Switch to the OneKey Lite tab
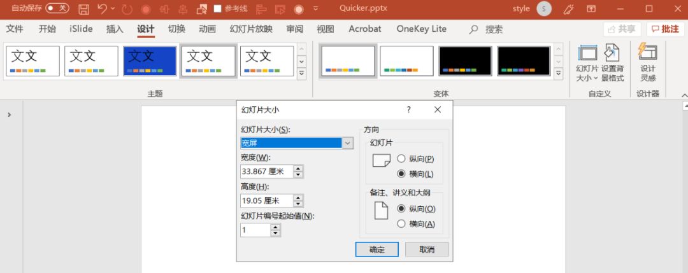 [422, 29]
